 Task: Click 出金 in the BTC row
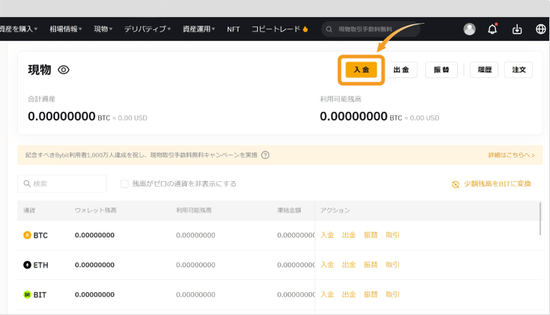pyautogui.click(x=349, y=235)
